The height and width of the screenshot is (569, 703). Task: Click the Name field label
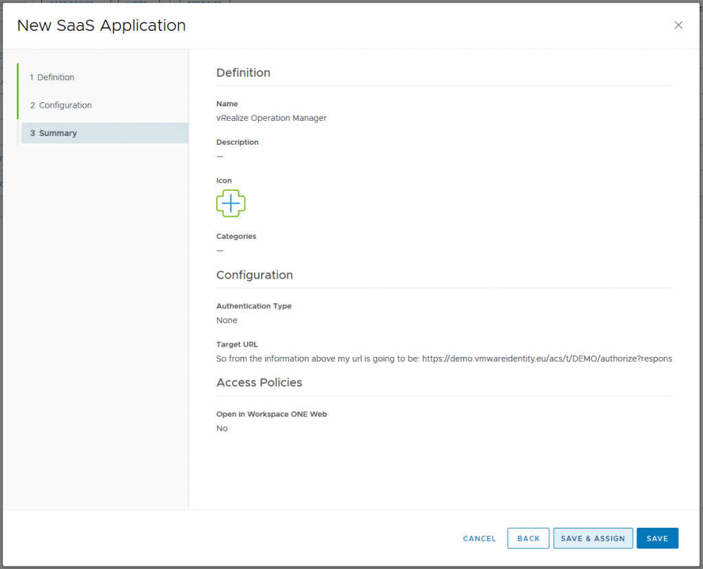click(227, 104)
